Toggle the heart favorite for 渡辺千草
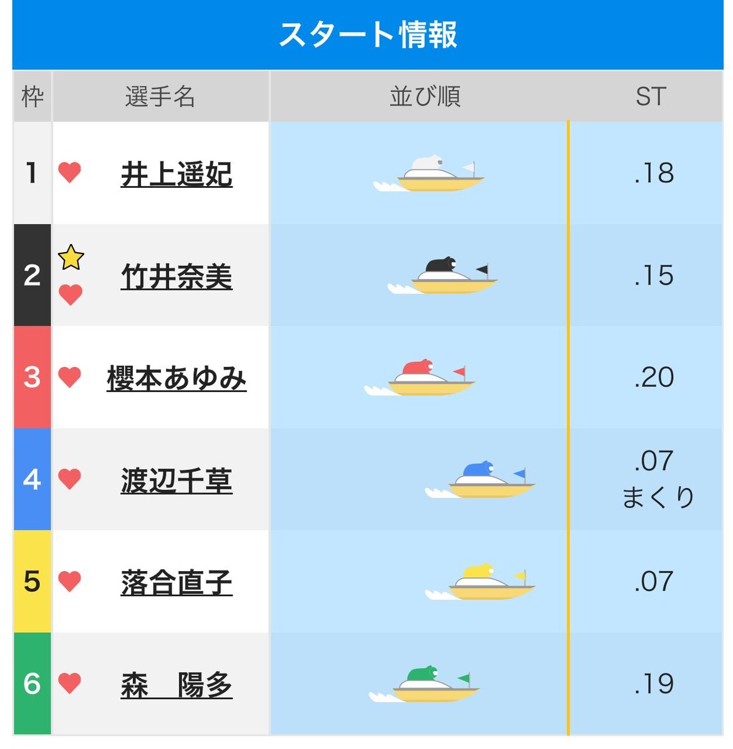Viewport: 733px width, 749px height. click(70, 479)
